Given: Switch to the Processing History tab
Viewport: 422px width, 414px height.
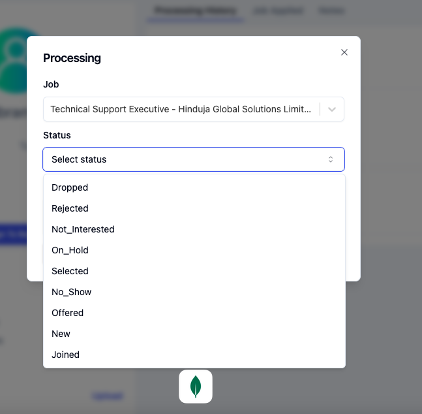Looking at the screenshot, I should 195,10.
